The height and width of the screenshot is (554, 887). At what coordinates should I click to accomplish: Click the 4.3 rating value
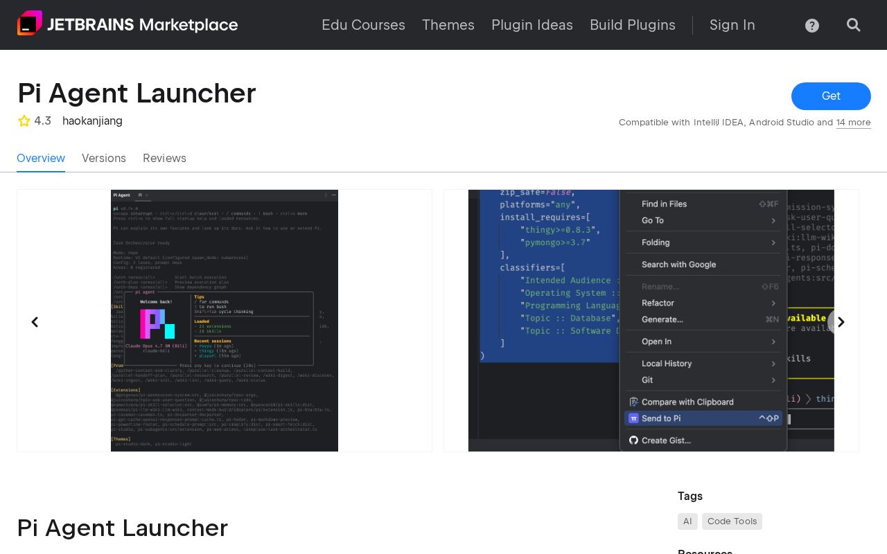42,121
